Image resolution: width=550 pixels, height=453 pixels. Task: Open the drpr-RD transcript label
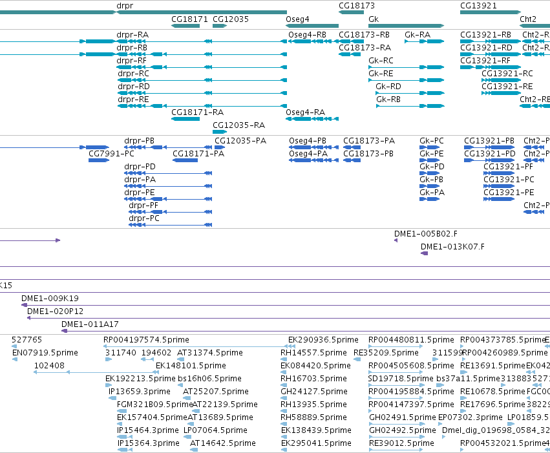[x=134, y=87]
